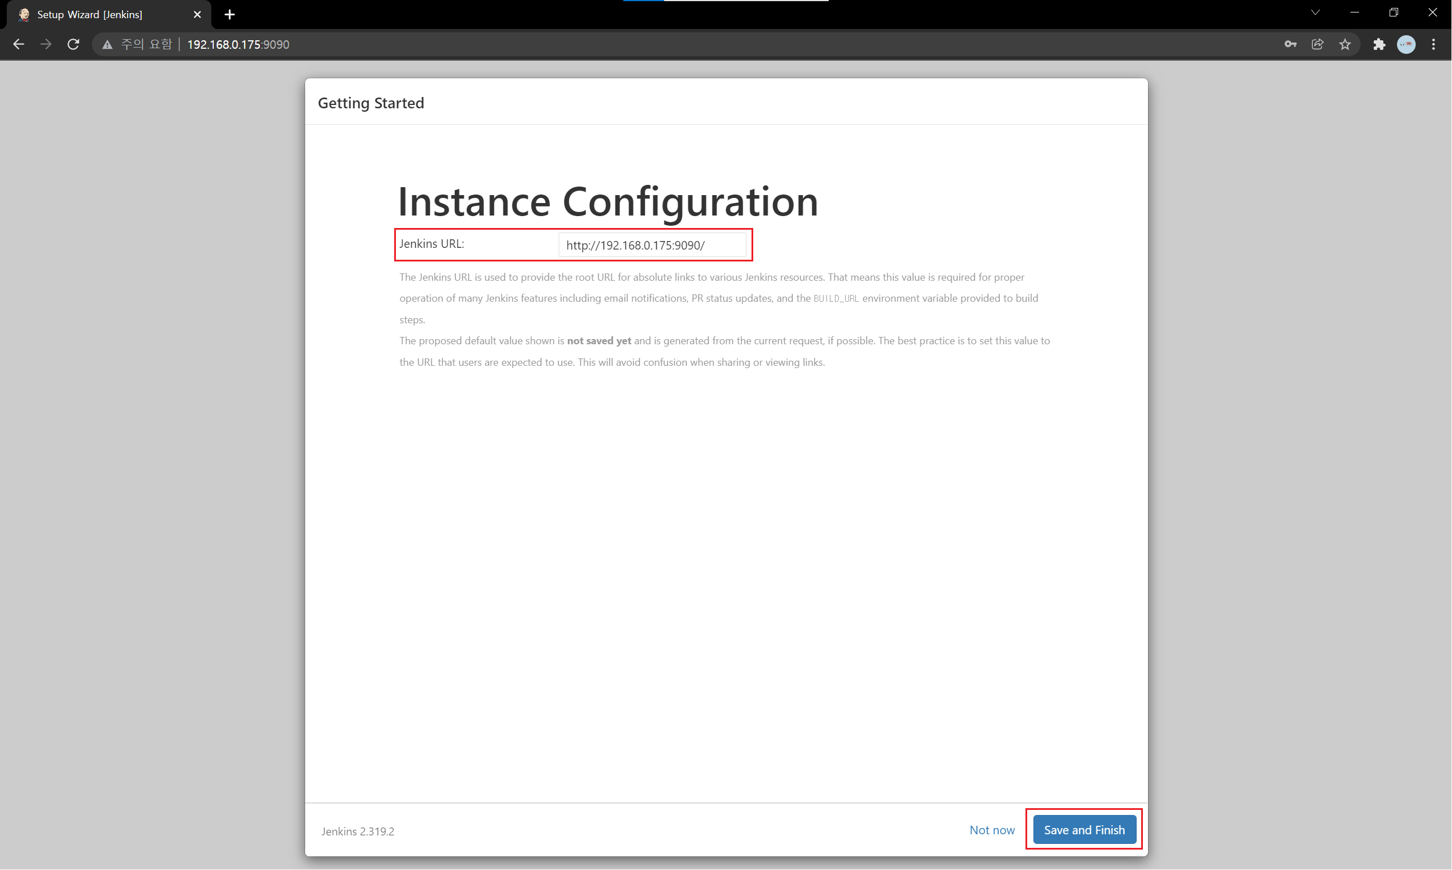Viewport: 1452px width, 870px height.
Task: Open the extensions puzzle icon
Action: click(1379, 45)
